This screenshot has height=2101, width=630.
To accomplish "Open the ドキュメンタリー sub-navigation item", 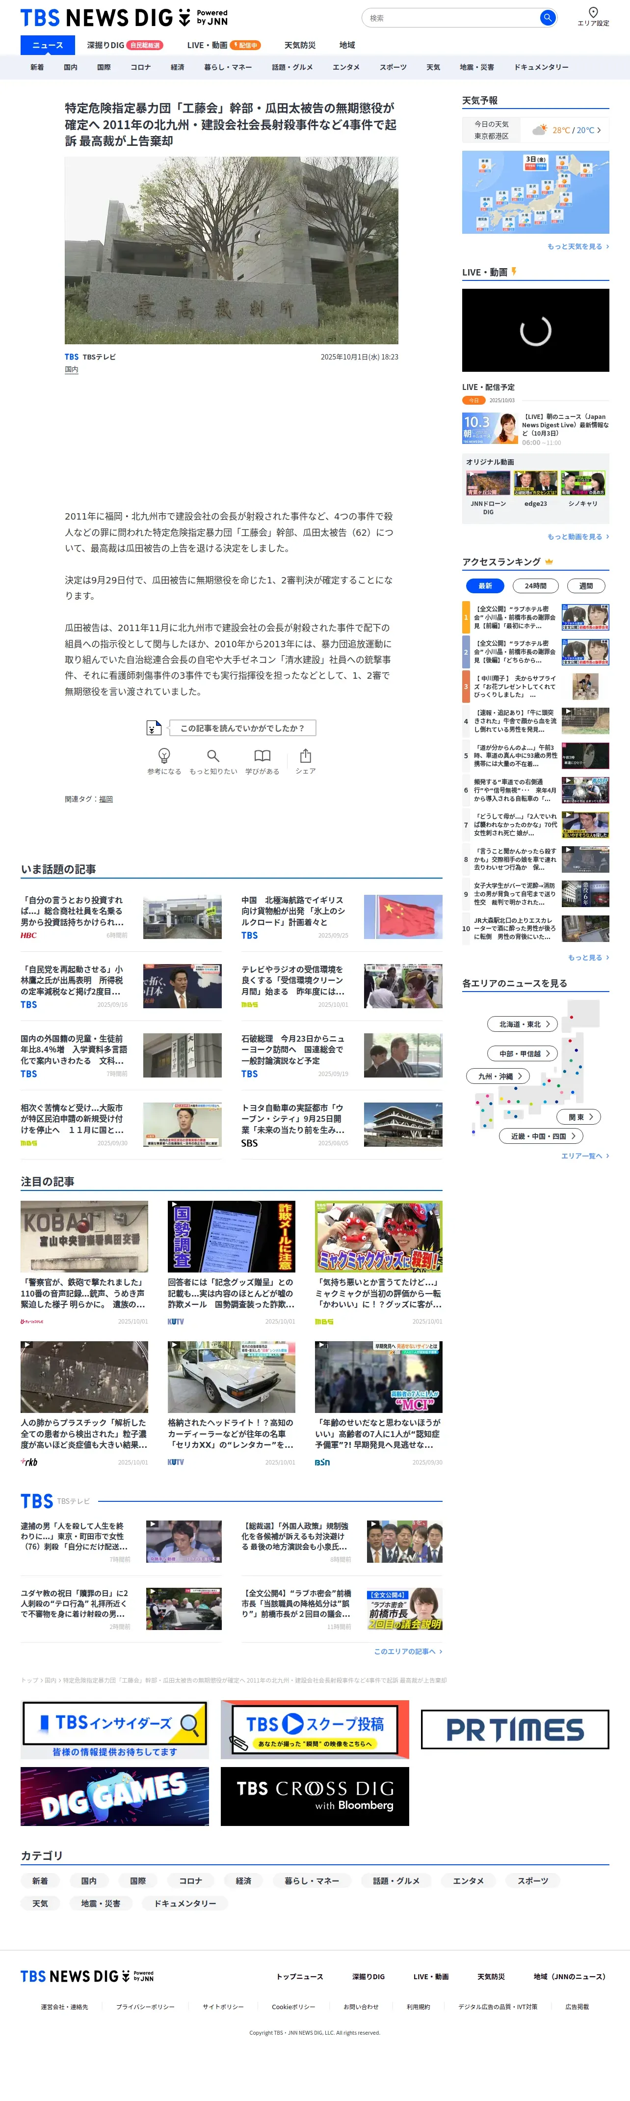I will point(541,67).
